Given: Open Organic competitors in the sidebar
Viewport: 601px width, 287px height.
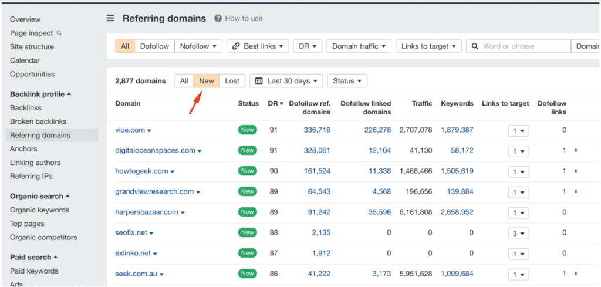Looking at the screenshot, I should coord(43,237).
